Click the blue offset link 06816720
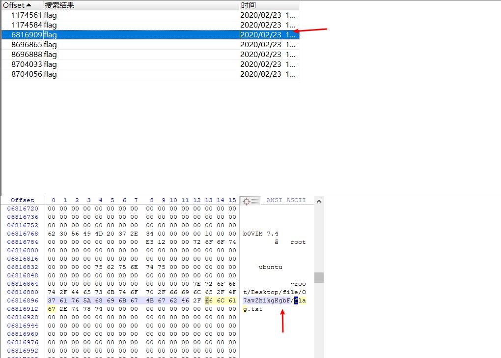Viewport: 501px width, 358px height. pyautogui.click(x=23, y=209)
